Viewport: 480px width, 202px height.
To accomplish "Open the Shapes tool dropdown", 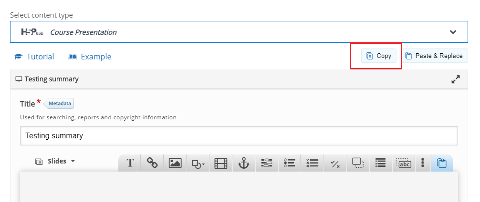I will pos(198,163).
